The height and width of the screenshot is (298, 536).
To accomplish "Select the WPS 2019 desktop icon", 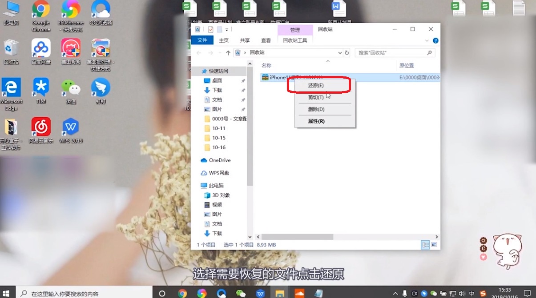I will pos(71,131).
